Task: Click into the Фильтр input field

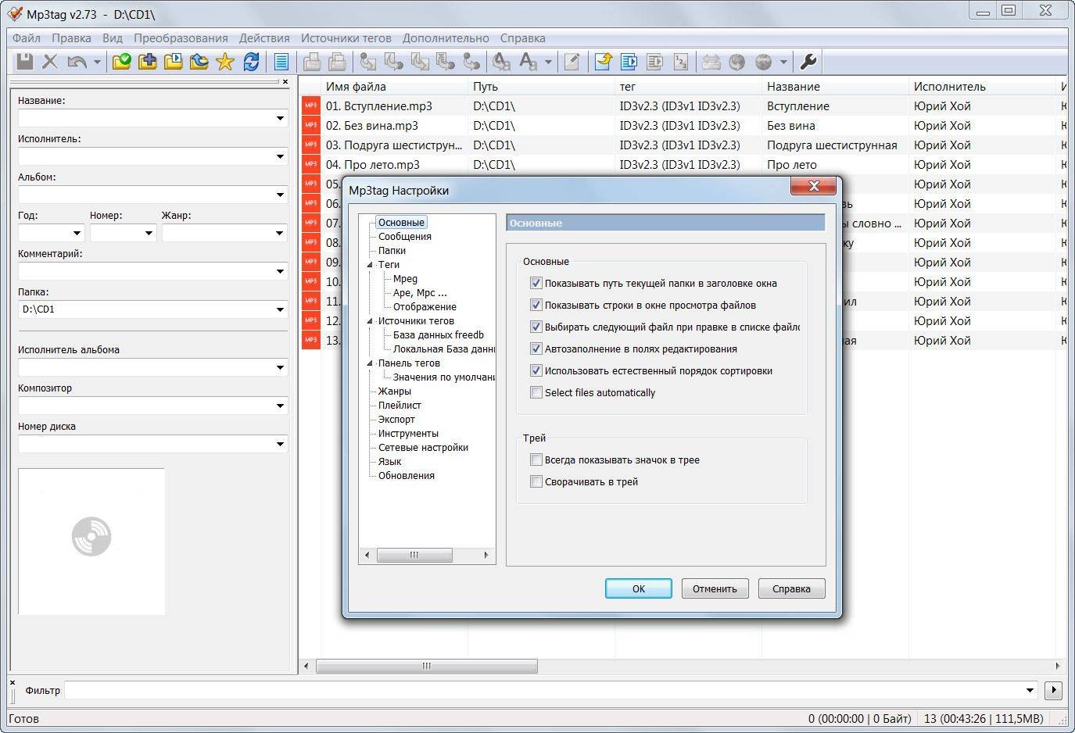Action: [x=543, y=690]
